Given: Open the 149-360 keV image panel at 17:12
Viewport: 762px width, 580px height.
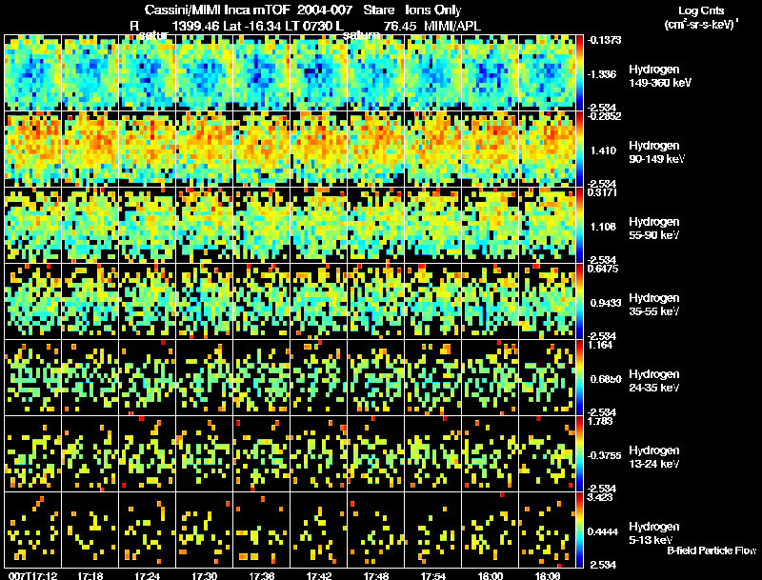Looking at the screenshot, I should (x=33, y=73).
